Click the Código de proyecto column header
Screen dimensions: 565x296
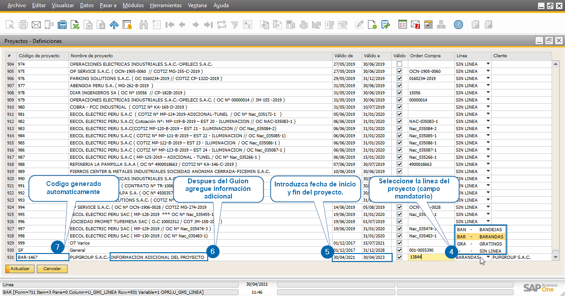(43, 56)
